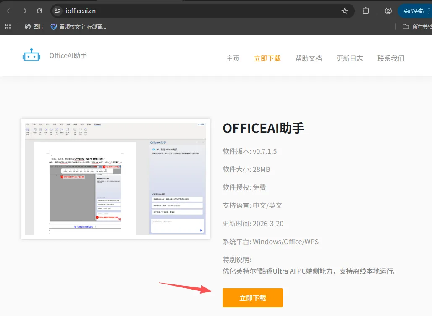The width and height of the screenshot is (432, 316).
Task: Open site information icon beside the URL
Action: (x=57, y=11)
